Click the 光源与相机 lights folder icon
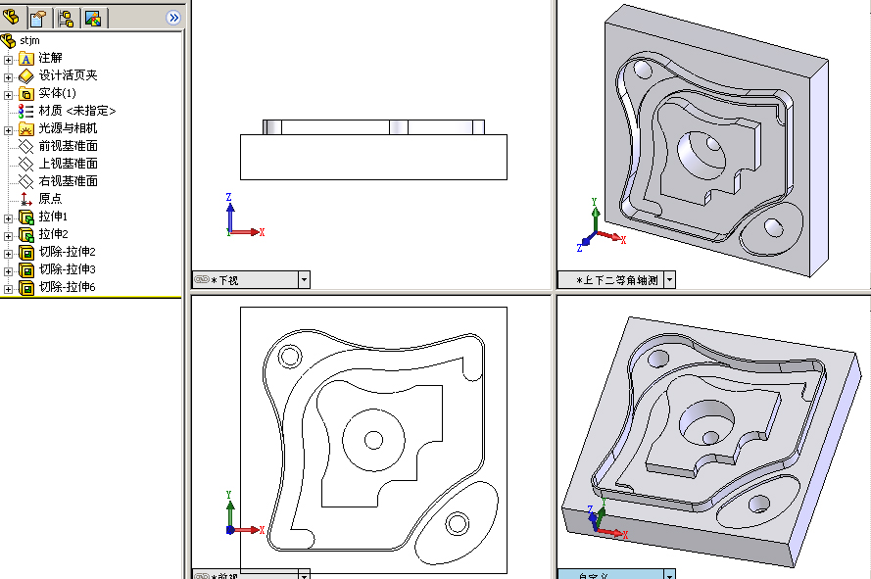Screen dimensions: 871x579 tap(26, 129)
